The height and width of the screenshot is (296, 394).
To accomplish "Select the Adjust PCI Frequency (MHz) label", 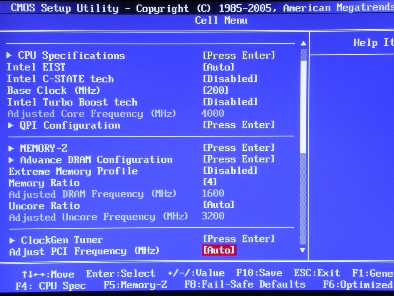I will 84,251.
